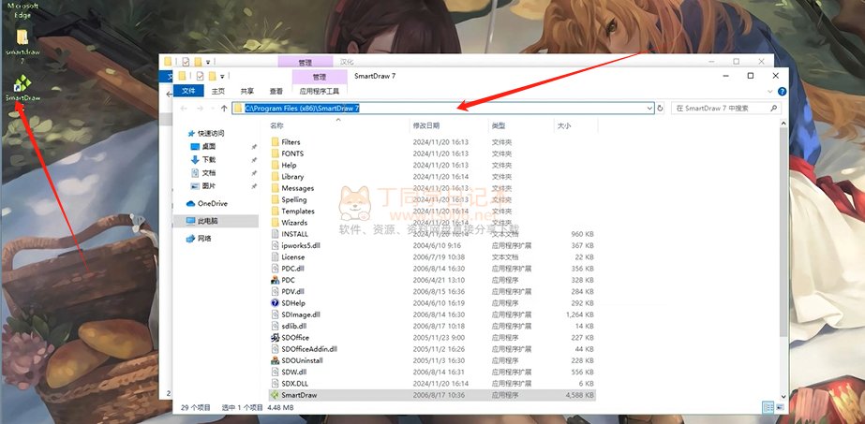Screen dimensions: 865x424
Task: Open the 文件 menu tab
Action: pos(188,91)
